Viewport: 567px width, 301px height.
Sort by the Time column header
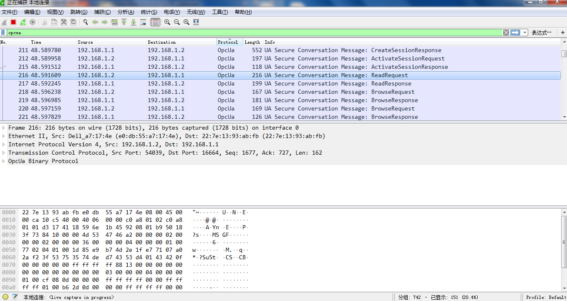pos(53,42)
